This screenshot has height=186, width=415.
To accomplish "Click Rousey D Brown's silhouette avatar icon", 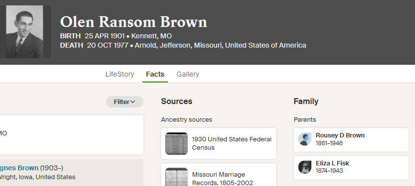I will click(304, 139).
